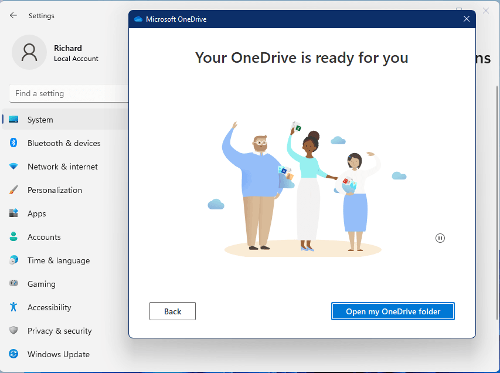Screen dimensions: 500x373
Task: Click the Settings back arrow
Action: click(x=13, y=15)
